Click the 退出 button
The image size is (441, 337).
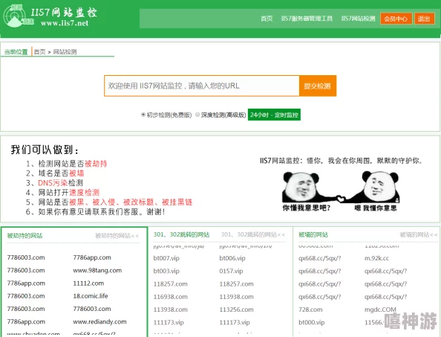coord(424,19)
